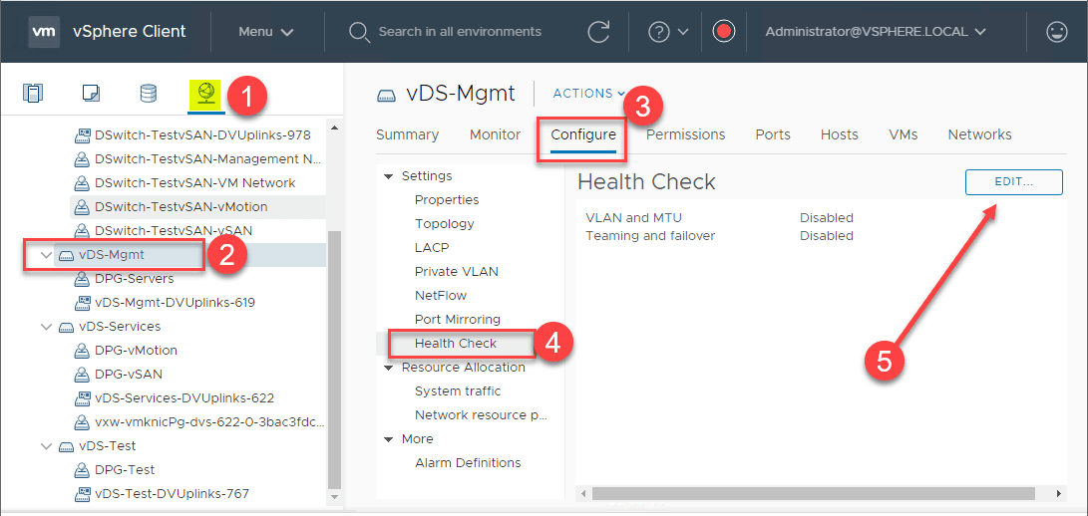Select DPG-vMotion port group in tree

point(136,351)
